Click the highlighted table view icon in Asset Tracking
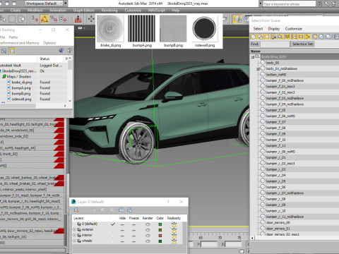Screen dimensions: 339x254 (12, 51)
